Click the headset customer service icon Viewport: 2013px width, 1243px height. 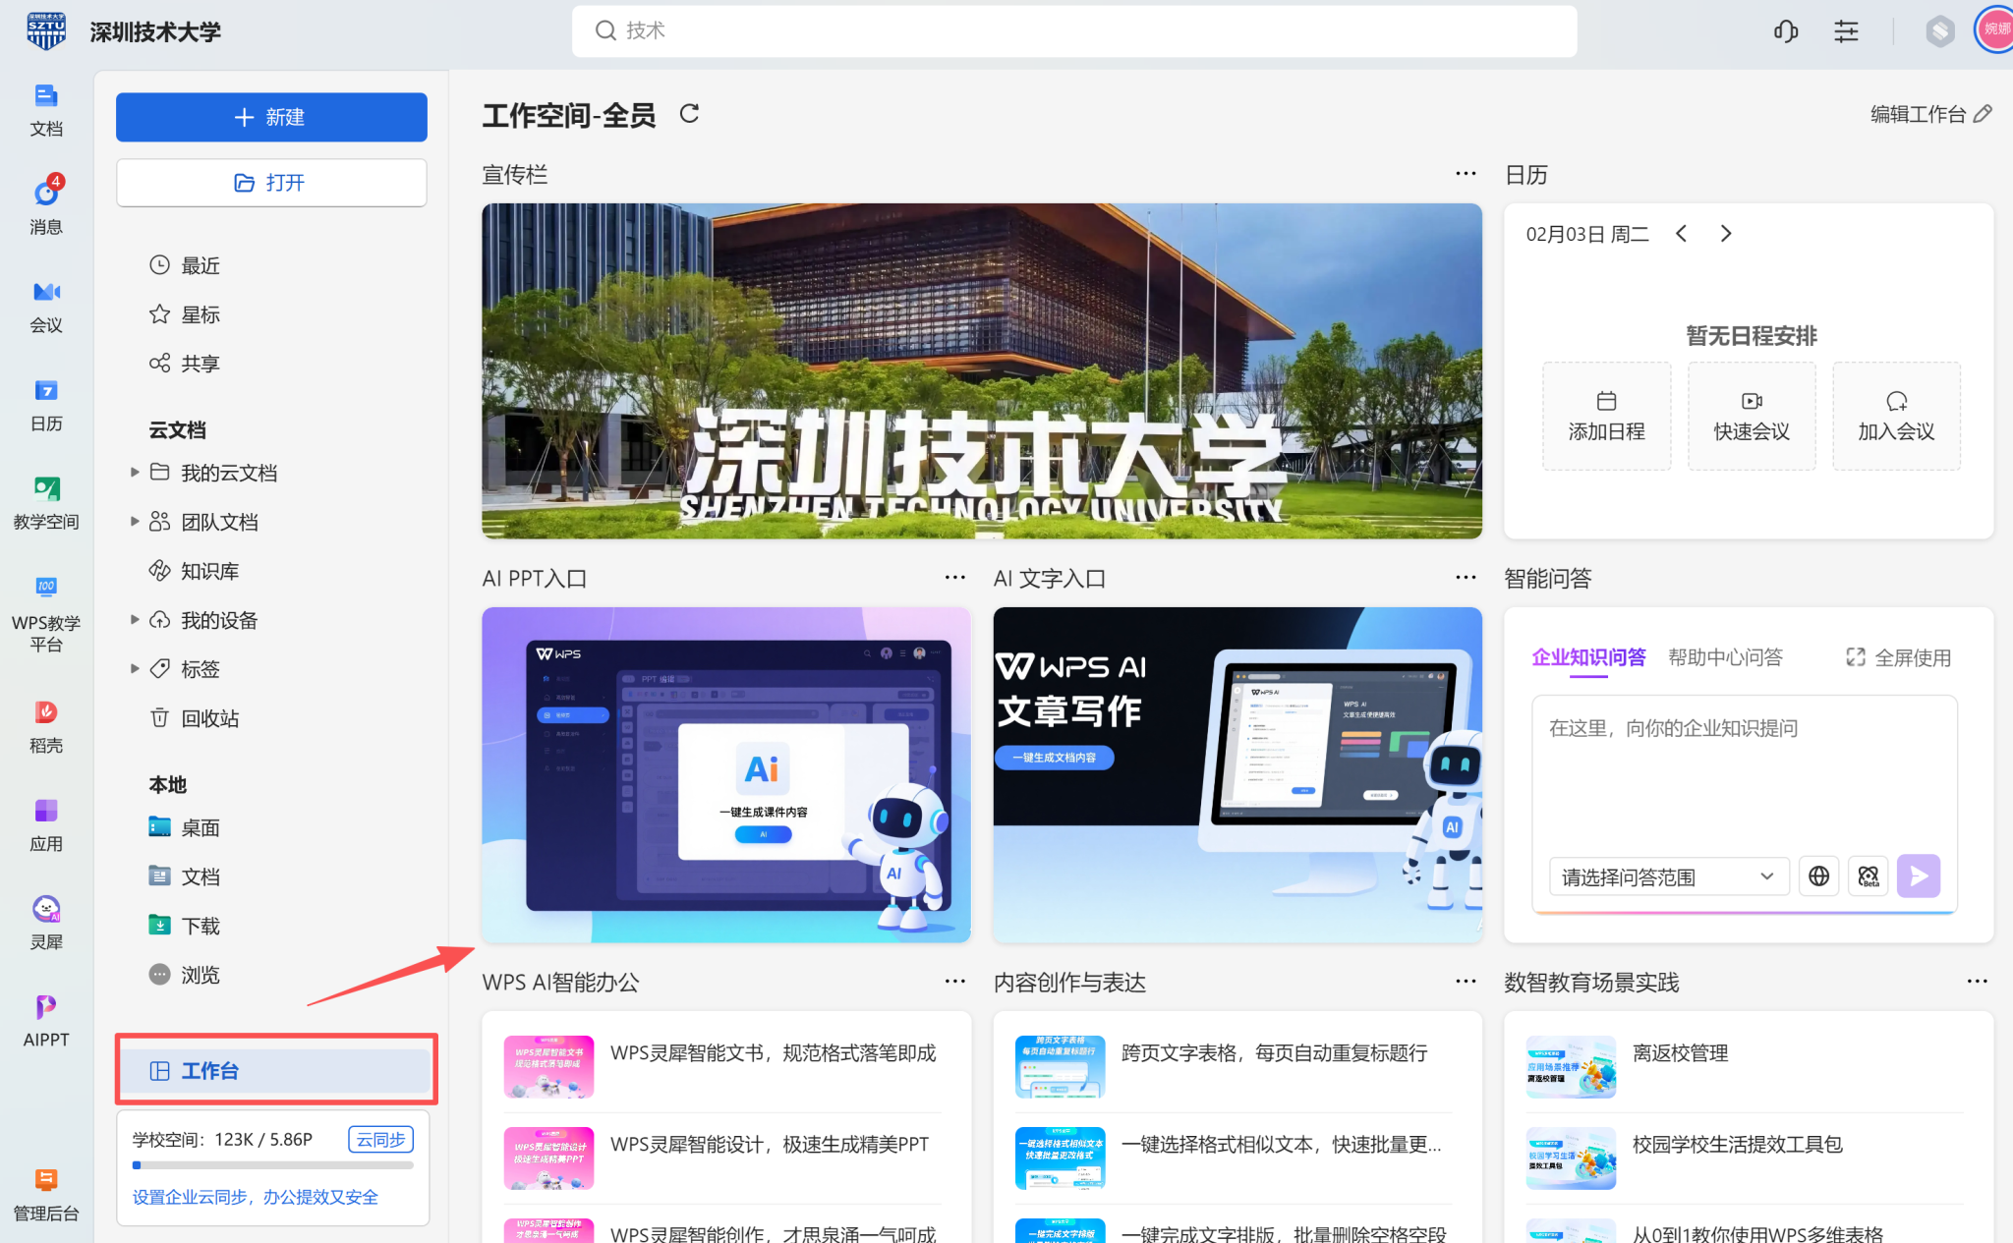tap(1785, 31)
